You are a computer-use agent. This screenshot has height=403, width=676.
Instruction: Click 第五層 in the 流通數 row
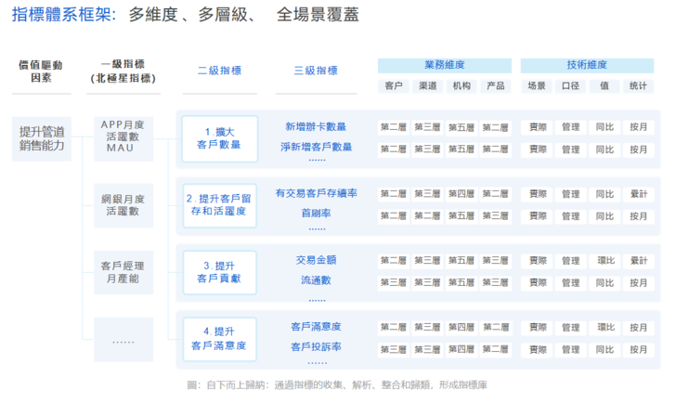(461, 282)
